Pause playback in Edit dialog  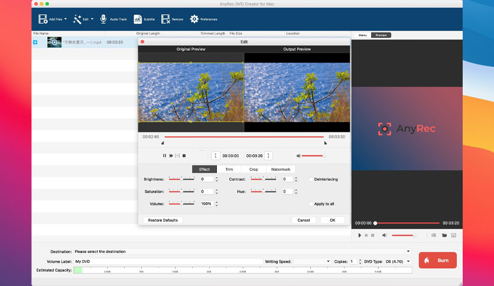(x=164, y=155)
